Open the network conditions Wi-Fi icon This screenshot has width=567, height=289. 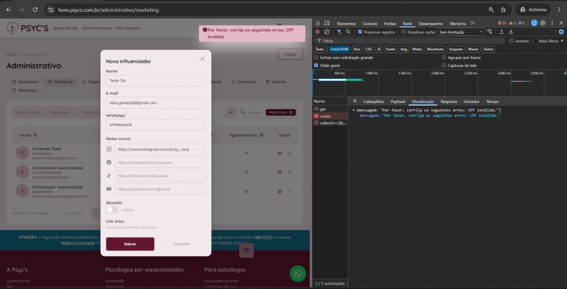(x=490, y=32)
